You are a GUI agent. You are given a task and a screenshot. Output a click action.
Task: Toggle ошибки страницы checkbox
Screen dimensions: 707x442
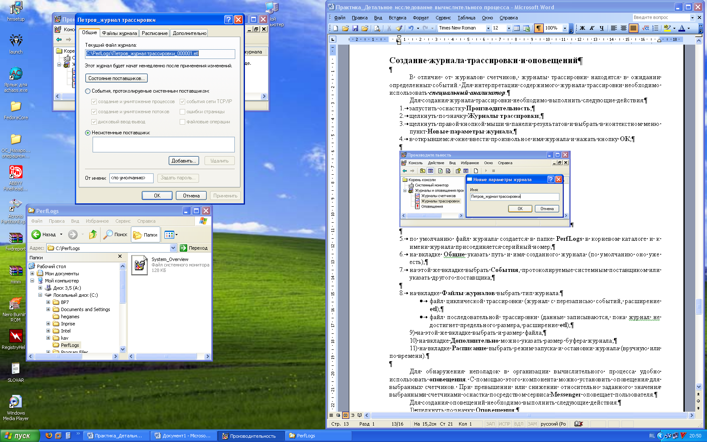(182, 112)
